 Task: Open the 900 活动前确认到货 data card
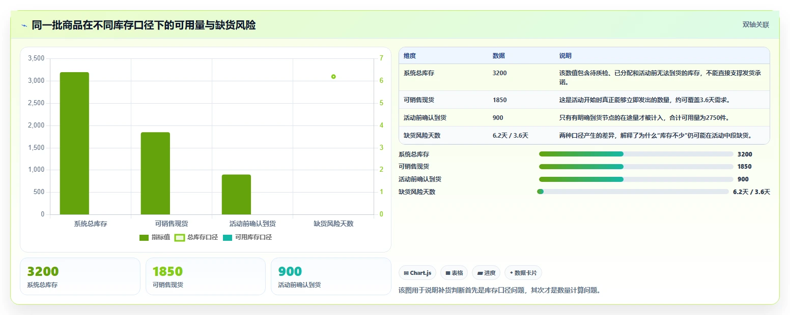click(x=331, y=276)
